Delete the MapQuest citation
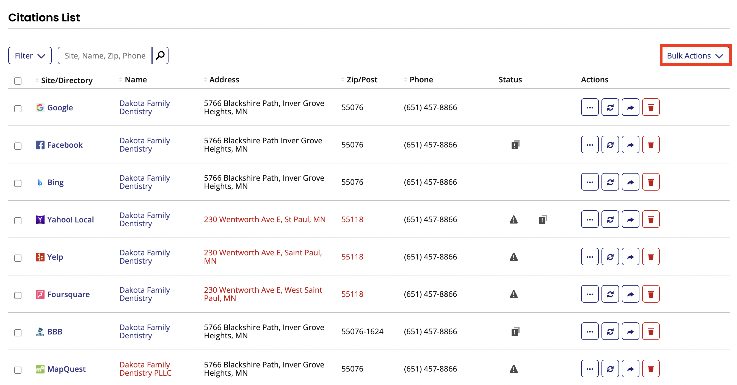Viewport: 737px width, 385px height. pyautogui.click(x=650, y=369)
